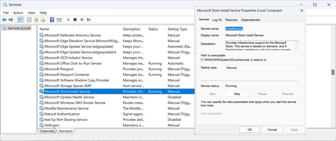Click the Services app icon in title bar
The image size is (336, 141).
tap(5, 5)
